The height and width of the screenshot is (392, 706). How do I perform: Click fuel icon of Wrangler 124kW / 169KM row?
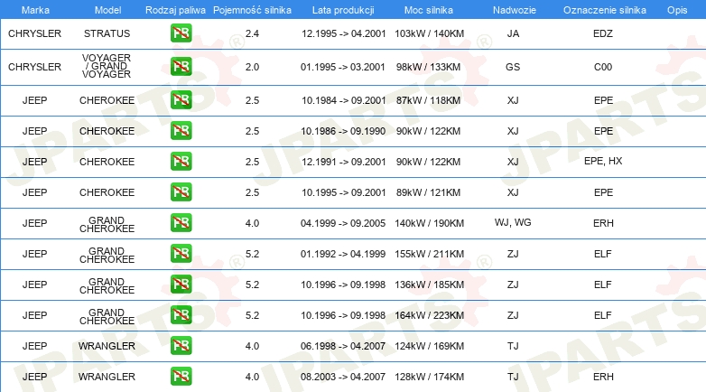tap(181, 346)
